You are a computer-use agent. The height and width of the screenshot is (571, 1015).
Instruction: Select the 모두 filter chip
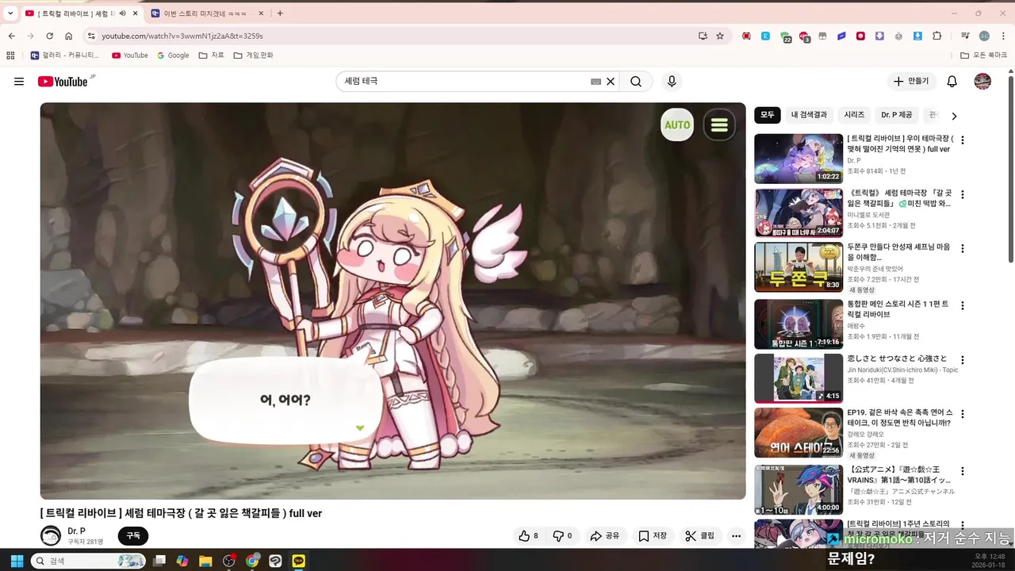coord(768,115)
